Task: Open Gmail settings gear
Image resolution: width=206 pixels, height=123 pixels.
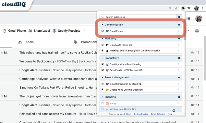Action: [x=197, y=31]
